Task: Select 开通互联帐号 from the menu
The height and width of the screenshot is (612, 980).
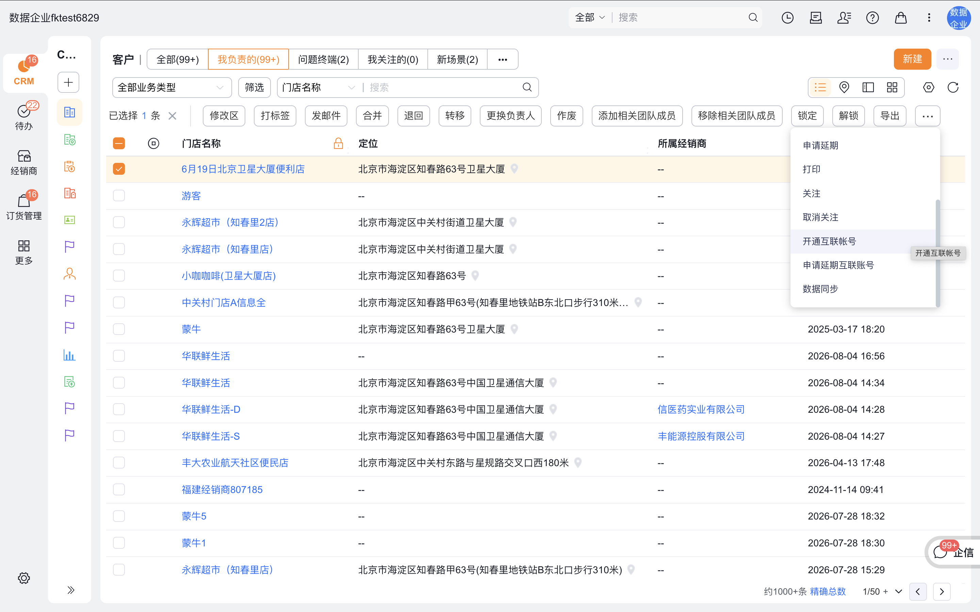Action: pos(863,241)
